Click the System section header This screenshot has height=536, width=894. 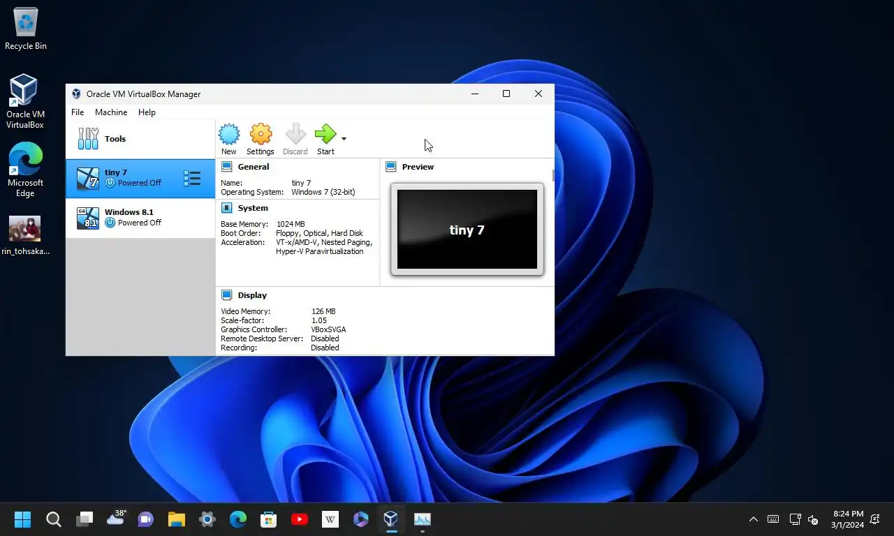[x=253, y=208]
